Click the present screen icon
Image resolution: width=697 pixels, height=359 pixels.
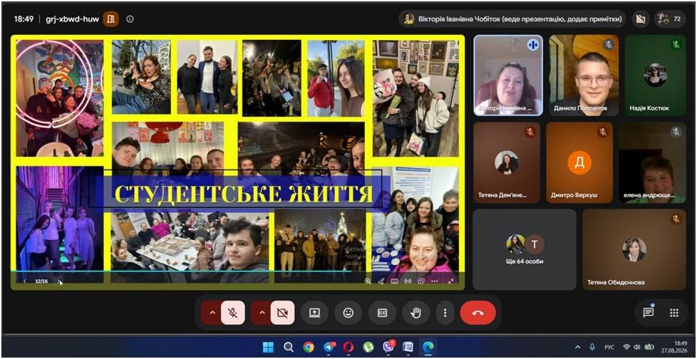coord(314,313)
